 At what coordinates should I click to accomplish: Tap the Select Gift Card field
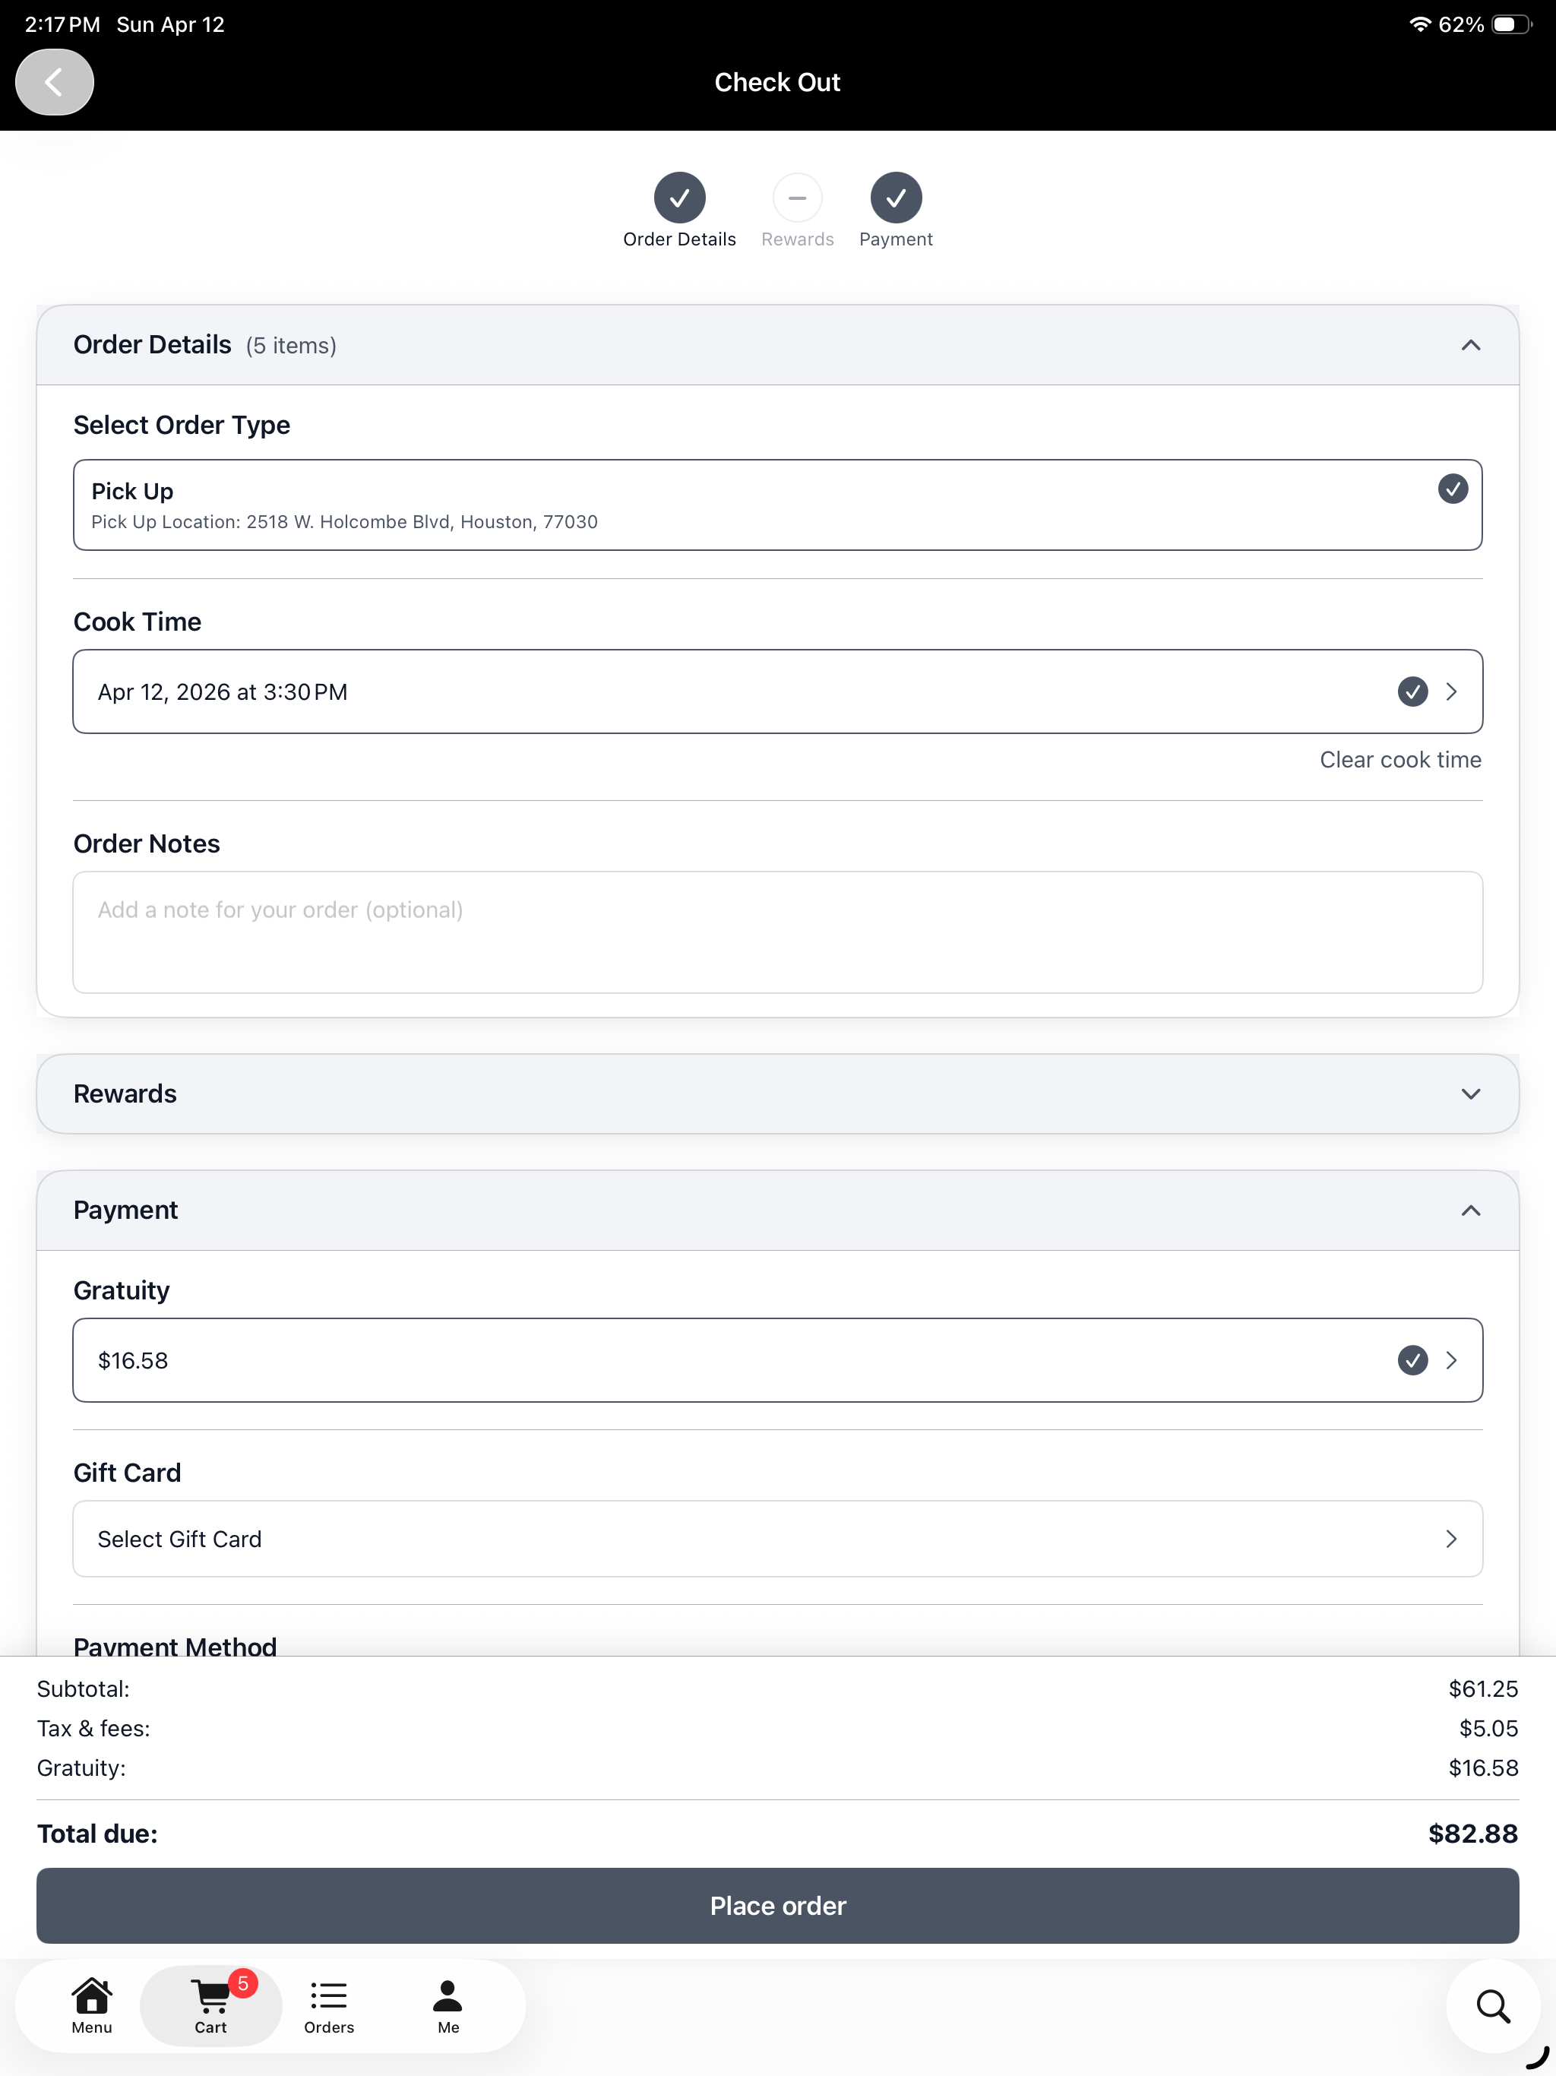pyautogui.click(x=777, y=1538)
